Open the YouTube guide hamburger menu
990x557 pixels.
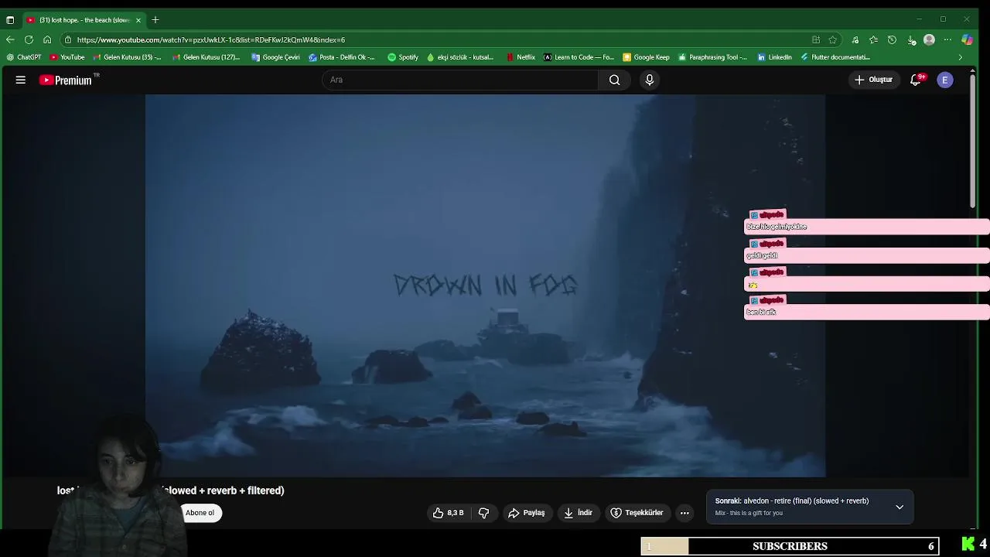21,80
